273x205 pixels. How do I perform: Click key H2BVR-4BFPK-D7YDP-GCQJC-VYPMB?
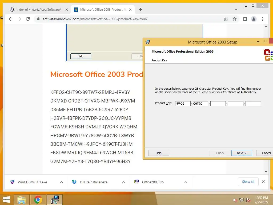coord(91,118)
